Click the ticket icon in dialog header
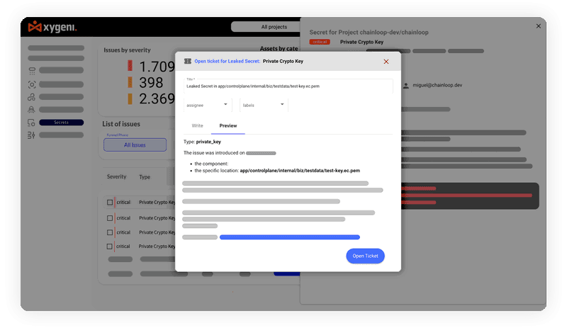Screen dimensions: 567x328 click(x=187, y=62)
